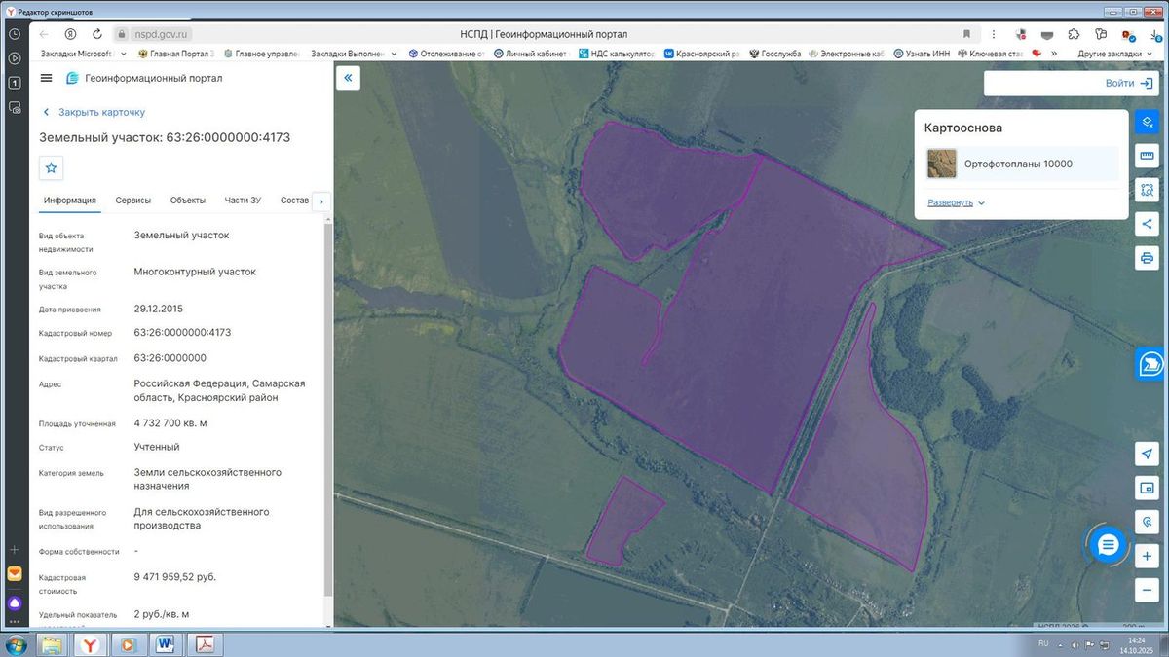Open the Состав tab
The width and height of the screenshot is (1169, 657).
[x=294, y=201]
